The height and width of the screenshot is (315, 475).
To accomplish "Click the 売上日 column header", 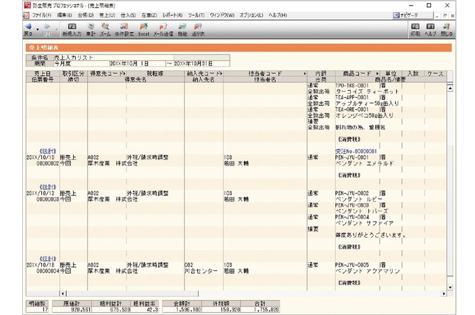I will [x=43, y=73].
